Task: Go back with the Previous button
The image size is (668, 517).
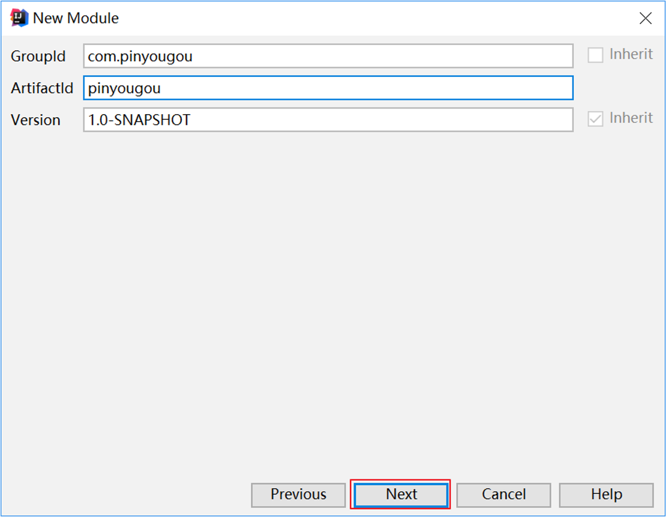Action: (x=298, y=495)
